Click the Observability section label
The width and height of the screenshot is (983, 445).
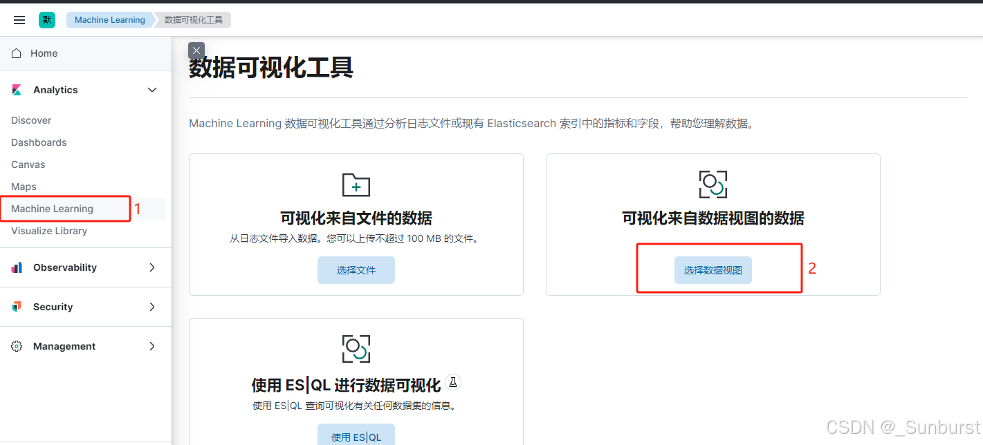coord(65,267)
